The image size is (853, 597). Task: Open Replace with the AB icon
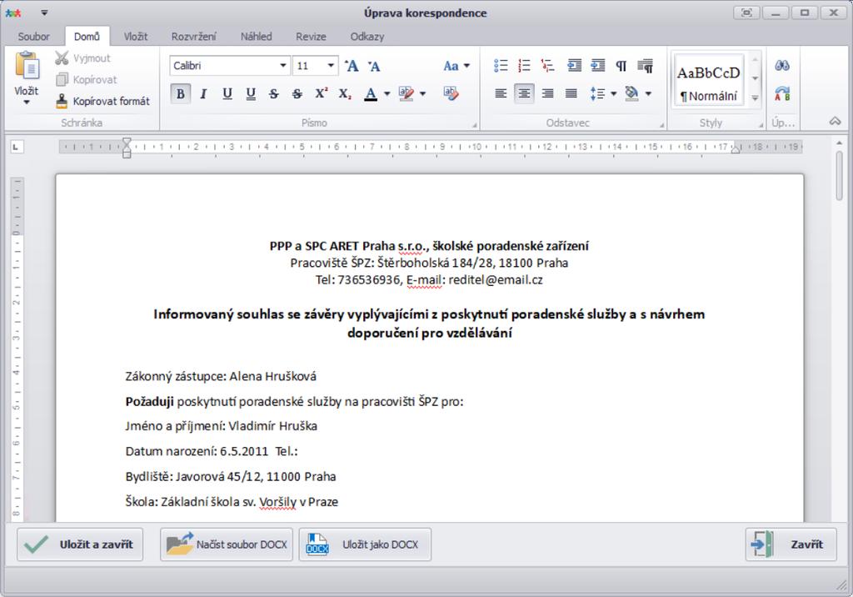point(782,93)
